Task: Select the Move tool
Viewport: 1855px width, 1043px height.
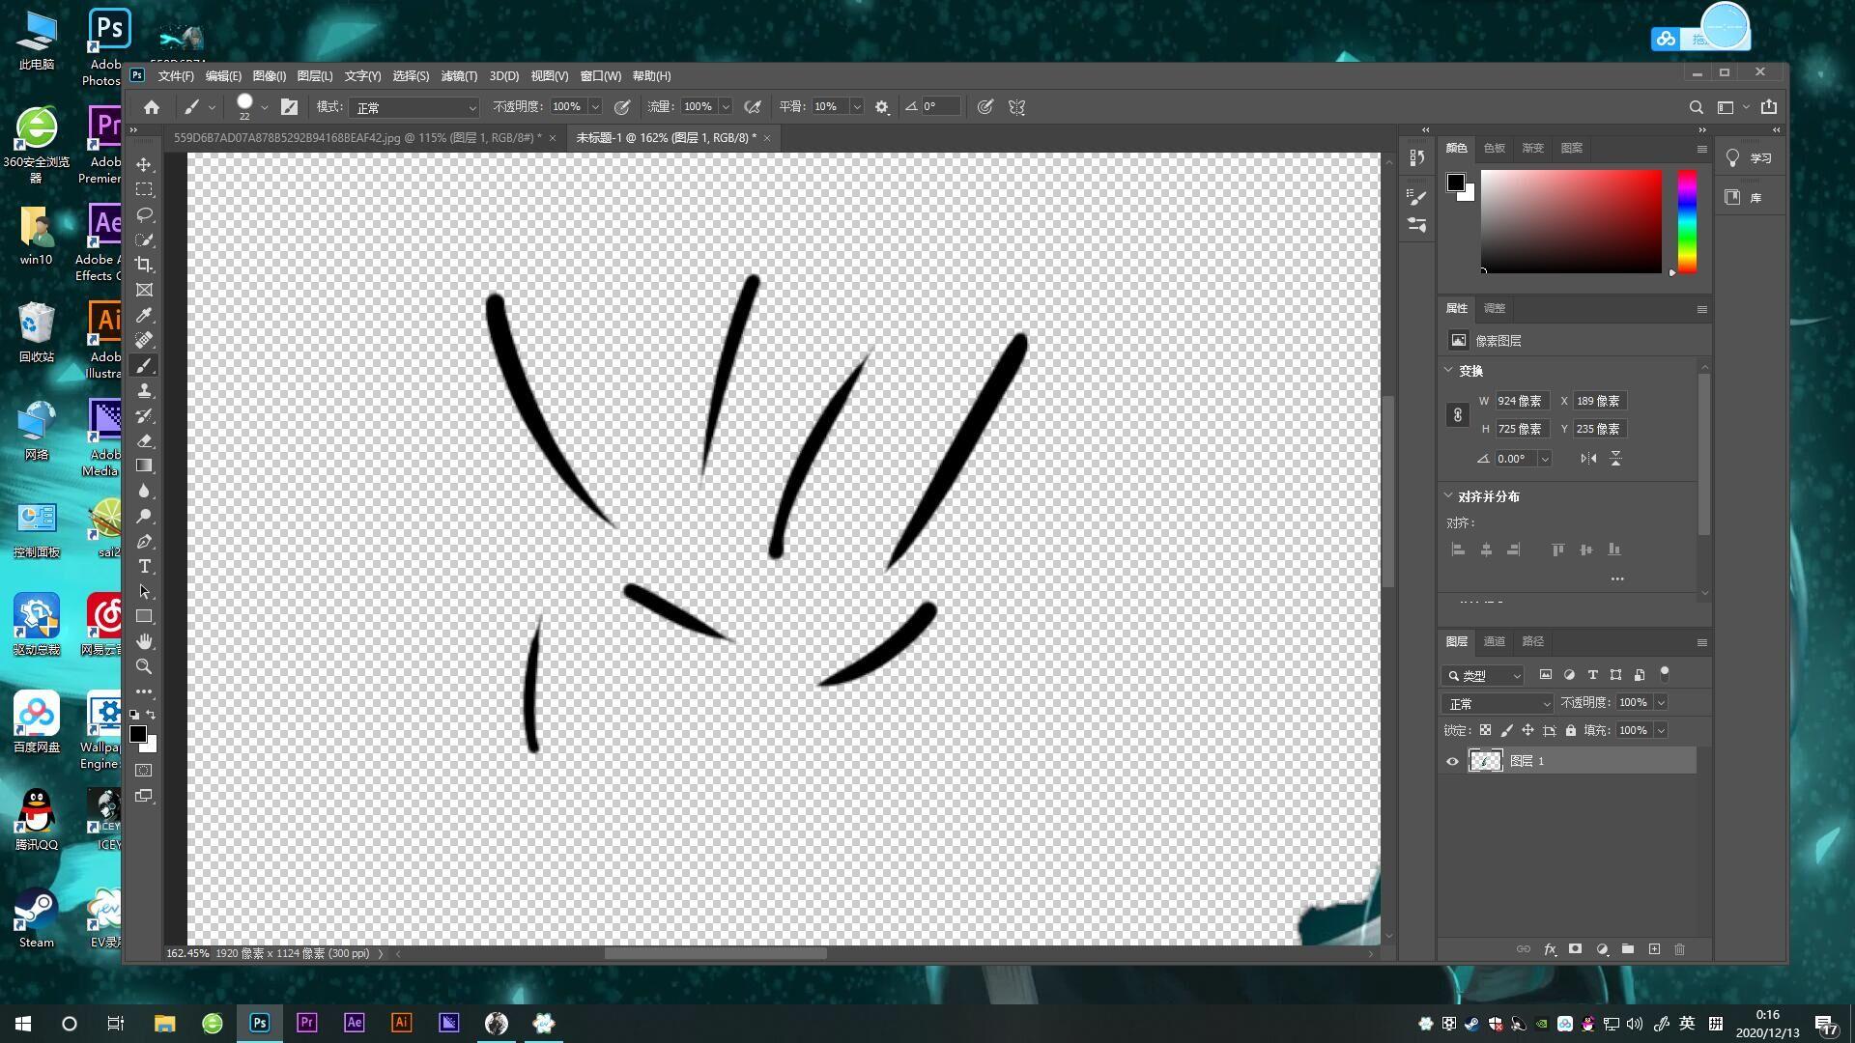Action: (x=144, y=164)
